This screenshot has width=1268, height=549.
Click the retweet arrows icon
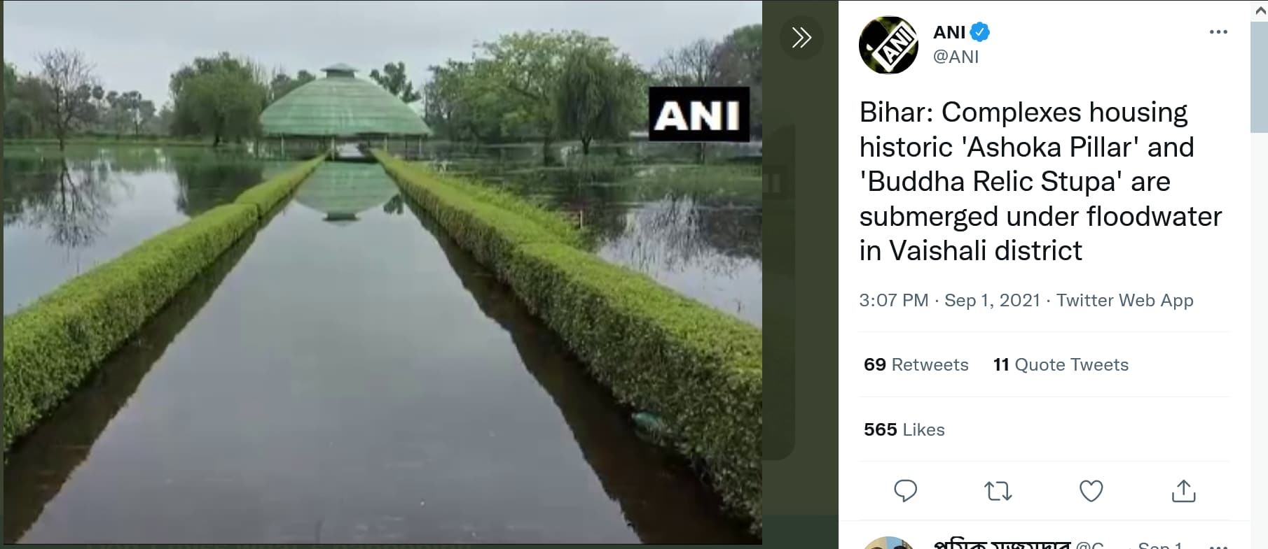(x=998, y=491)
